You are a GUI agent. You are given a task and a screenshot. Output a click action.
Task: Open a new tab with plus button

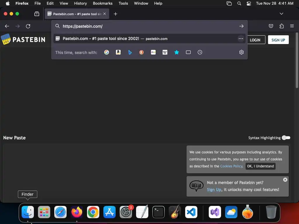pos(115,14)
